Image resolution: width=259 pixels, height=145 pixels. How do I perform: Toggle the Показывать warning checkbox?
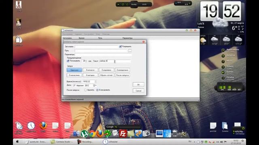pos(68,61)
